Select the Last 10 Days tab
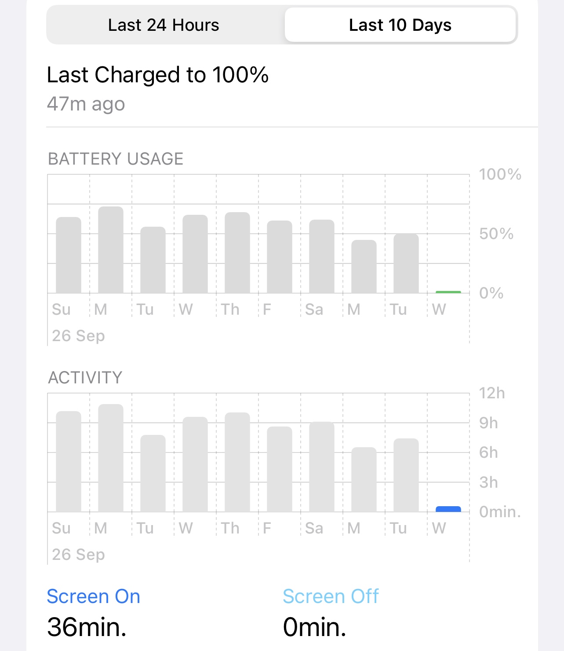 point(400,25)
